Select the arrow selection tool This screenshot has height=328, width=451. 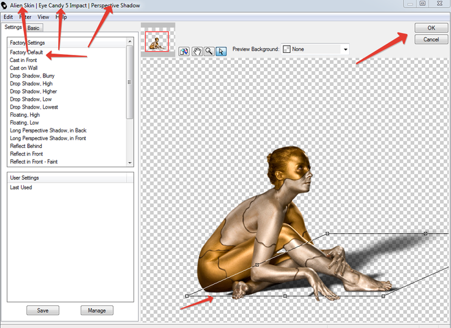coord(221,52)
